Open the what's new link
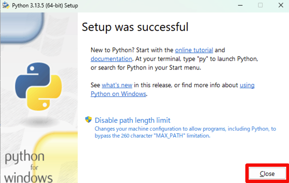The image size is (289, 183). tap(117, 85)
